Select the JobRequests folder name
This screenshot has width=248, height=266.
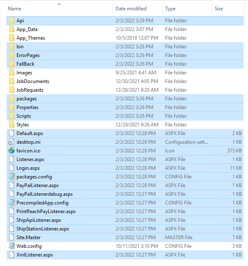tap(30, 90)
